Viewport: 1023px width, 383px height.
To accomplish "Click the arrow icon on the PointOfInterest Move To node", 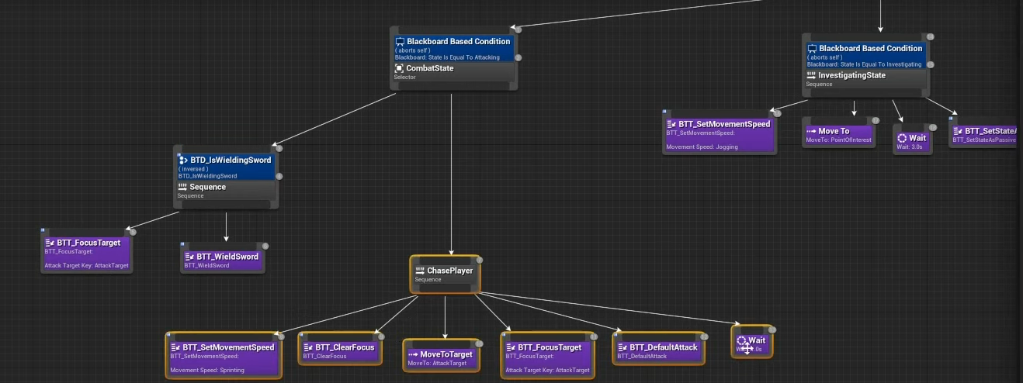I will (x=811, y=131).
